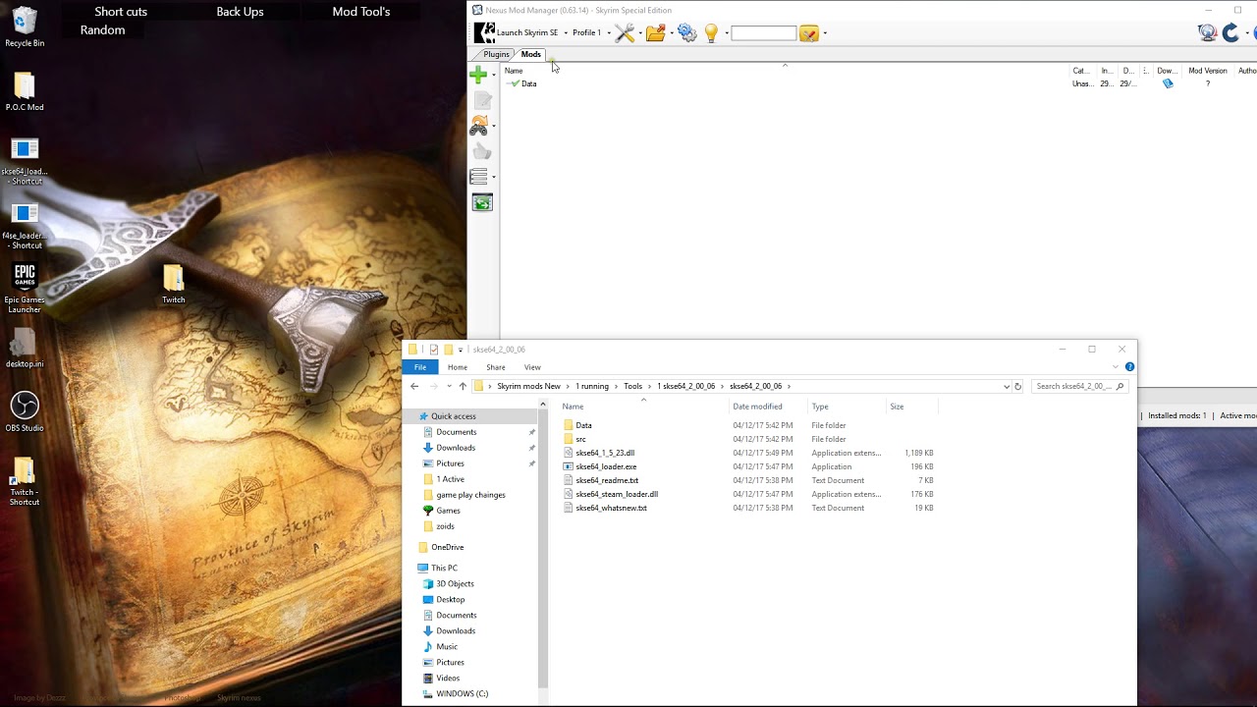Expand the lightbulb tips dropdown arrow
The image size is (1257, 707).
coord(727,33)
